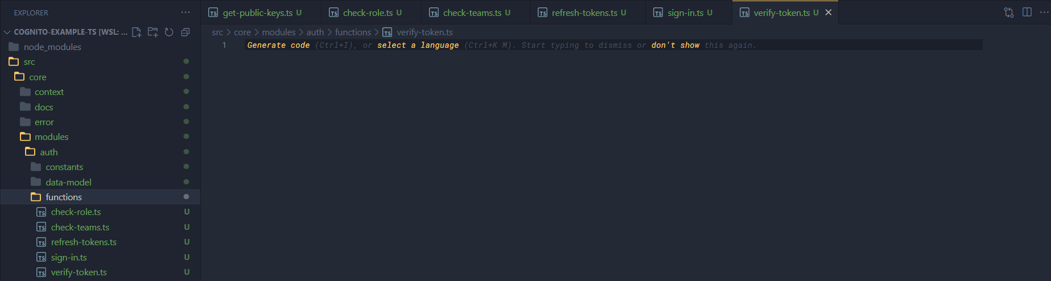Collapse all folders in Explorer
The image size is (1051, 281).
(x=185, y=32)
